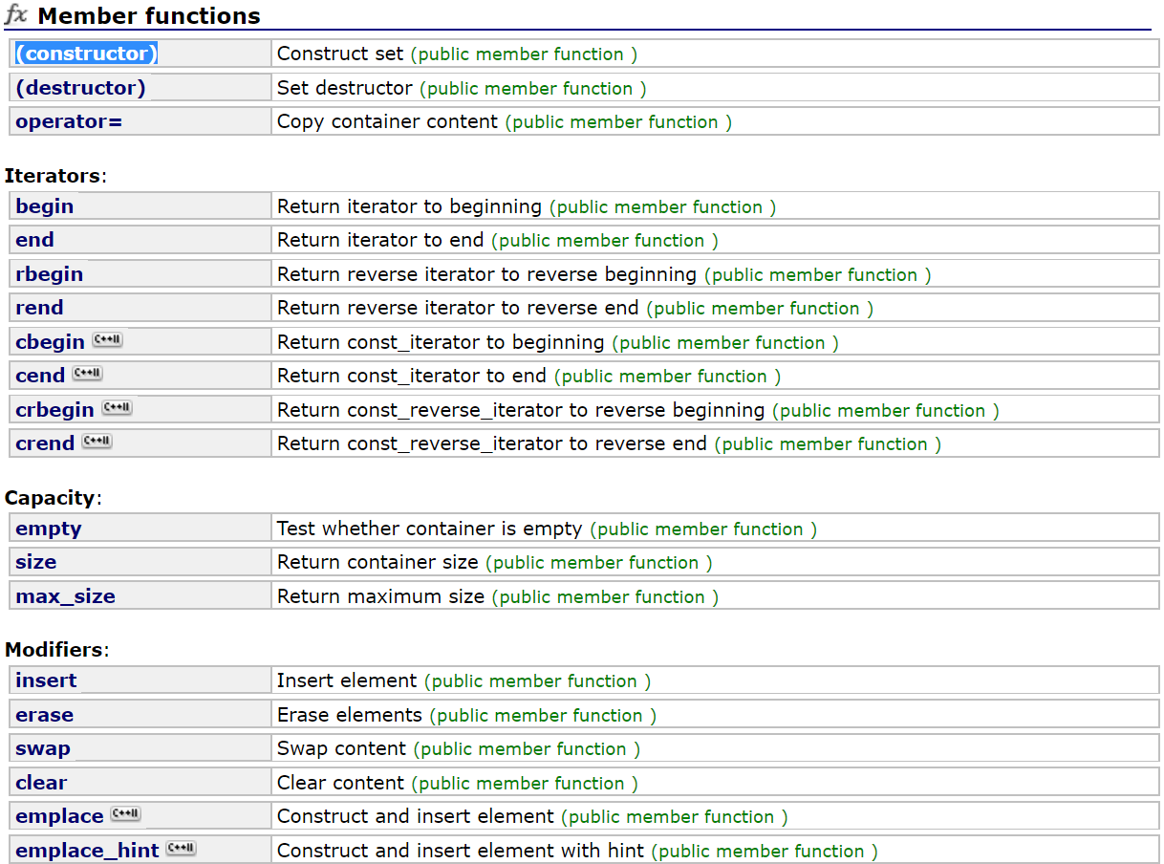Viewport: 1164px width, 864px height.
Task: Click the 'Set destructor' description text
Action: (x=346, y=88)
